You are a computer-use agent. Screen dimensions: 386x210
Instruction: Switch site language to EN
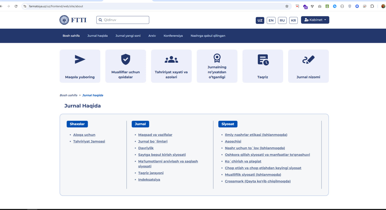[271, 20]
